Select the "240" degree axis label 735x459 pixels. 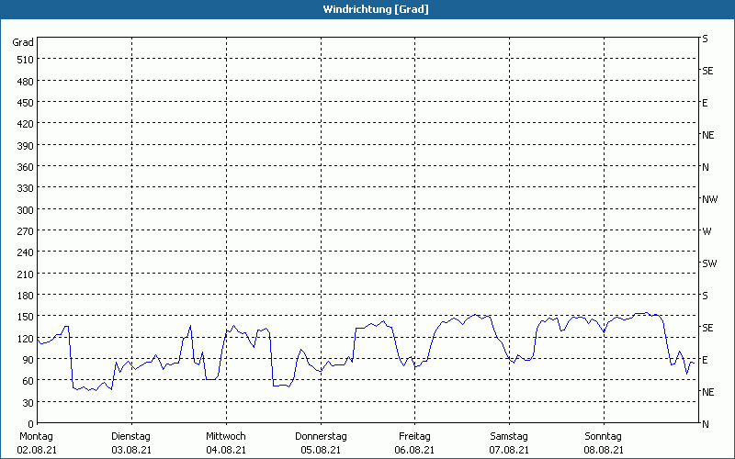(x=26, y=253)
